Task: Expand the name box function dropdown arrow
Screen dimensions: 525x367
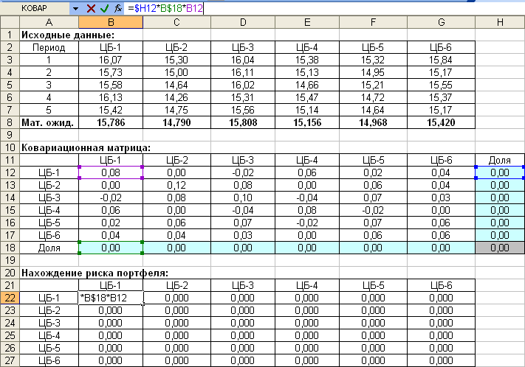Action: (x=76, y=8)
